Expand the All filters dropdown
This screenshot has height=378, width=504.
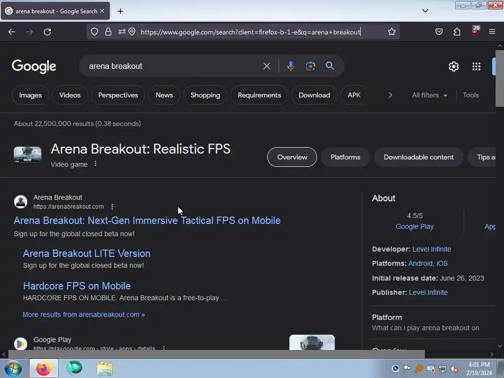429,95
